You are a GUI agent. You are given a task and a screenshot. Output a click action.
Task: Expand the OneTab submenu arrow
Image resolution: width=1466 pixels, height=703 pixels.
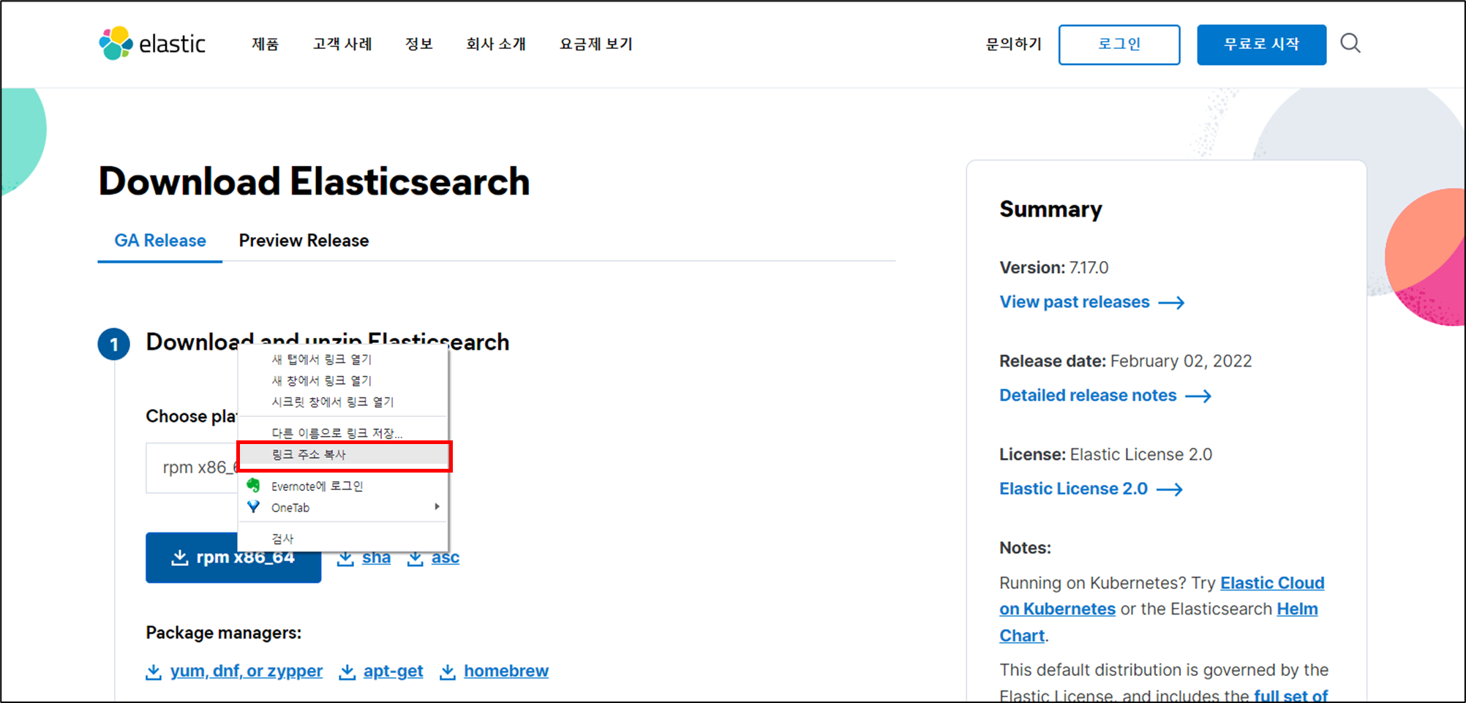coord(437,507)
